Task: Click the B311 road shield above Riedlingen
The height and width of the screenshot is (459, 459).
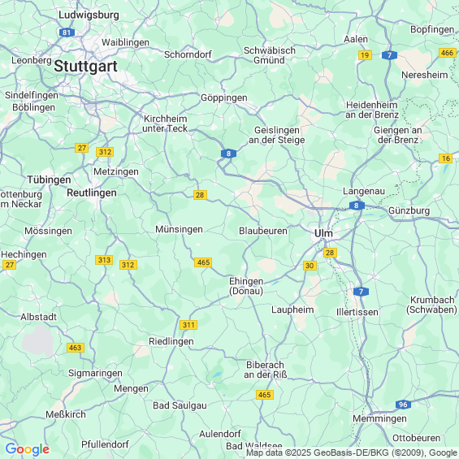Action: [x=188, y=325]
